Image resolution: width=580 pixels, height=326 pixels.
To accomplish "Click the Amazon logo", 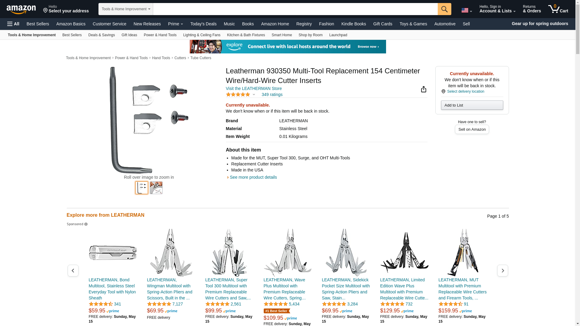I will tap(21, 9).
